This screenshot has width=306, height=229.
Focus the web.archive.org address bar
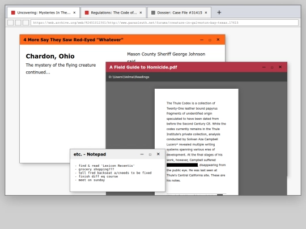coord(164,23)
